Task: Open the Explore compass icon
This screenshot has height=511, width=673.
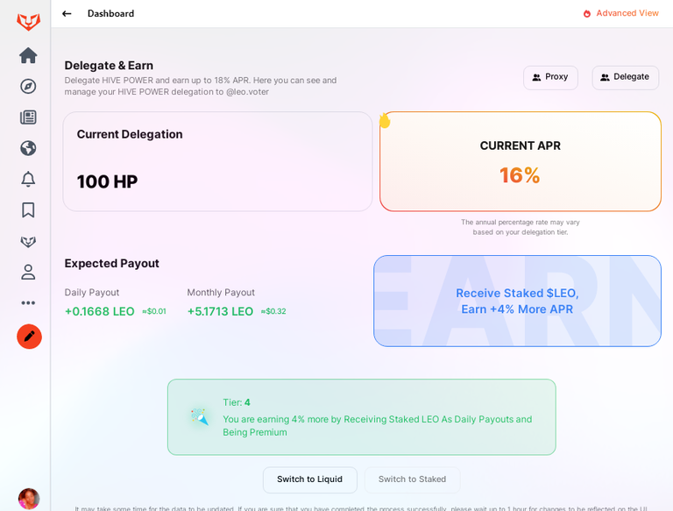Action: [x=28, y=86]
